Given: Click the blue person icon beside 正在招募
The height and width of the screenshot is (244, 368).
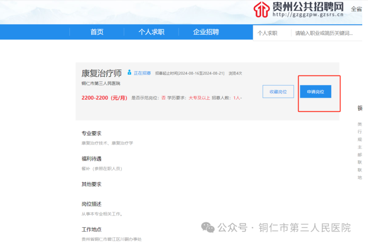Looking at the screenshot, I should [x=130, y=73].
